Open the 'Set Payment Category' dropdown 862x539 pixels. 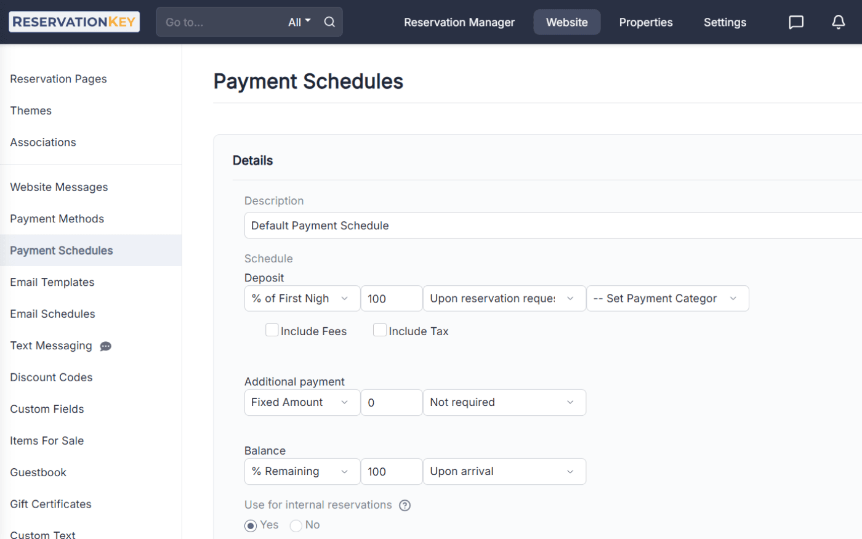(667, 298)
